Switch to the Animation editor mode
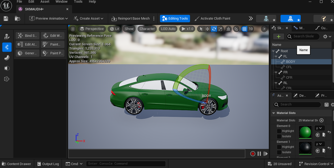Viewport: 334px width, 168px height. click(x=324, y=19)
